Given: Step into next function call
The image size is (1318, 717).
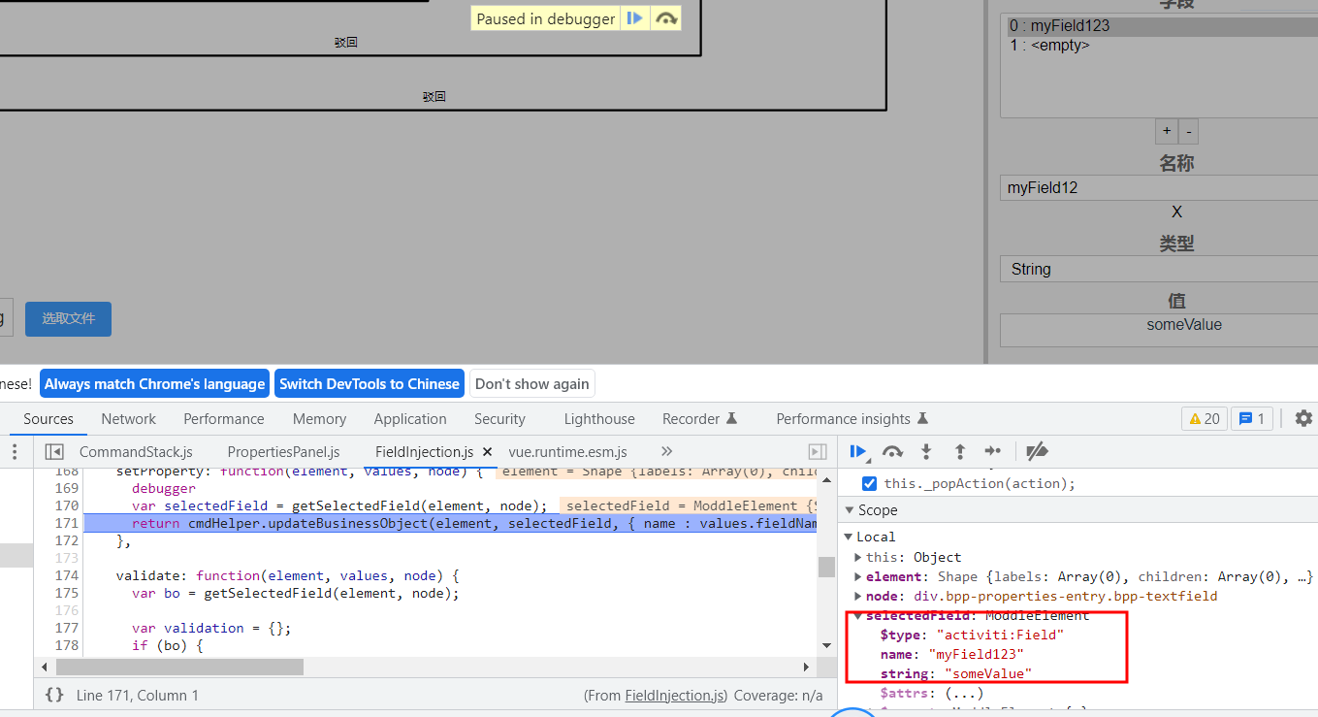Looking at the screenshot, I should coord(926,451).
